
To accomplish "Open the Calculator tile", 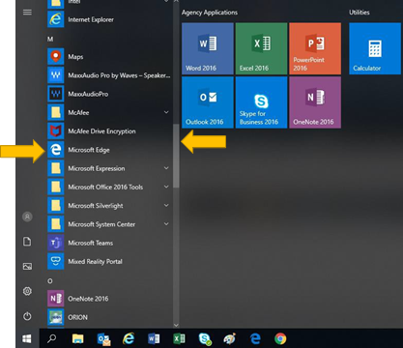I will coord(375,48).
